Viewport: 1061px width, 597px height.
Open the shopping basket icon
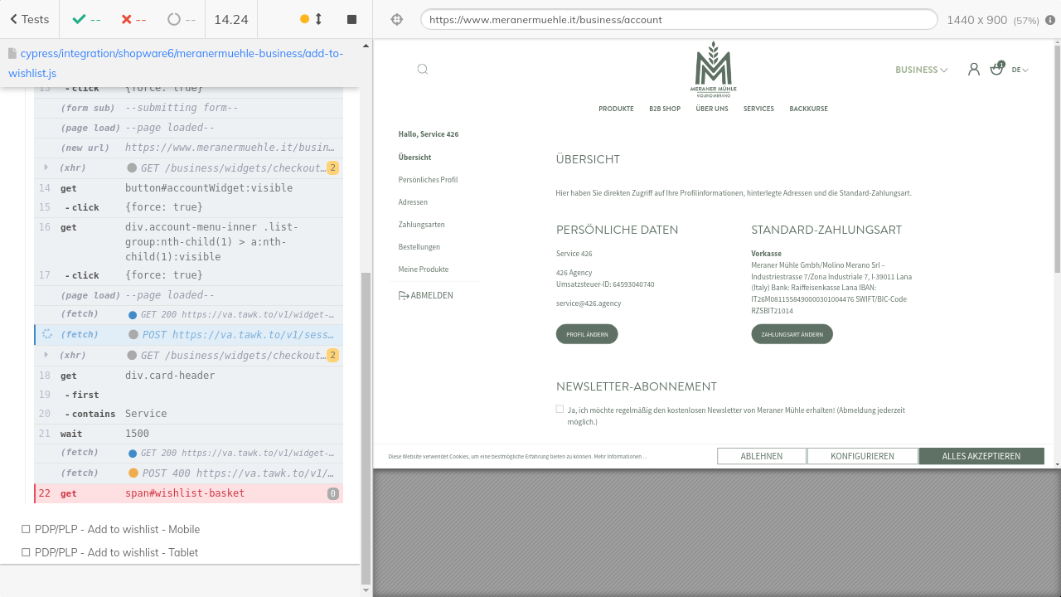(x=996, y=70)
